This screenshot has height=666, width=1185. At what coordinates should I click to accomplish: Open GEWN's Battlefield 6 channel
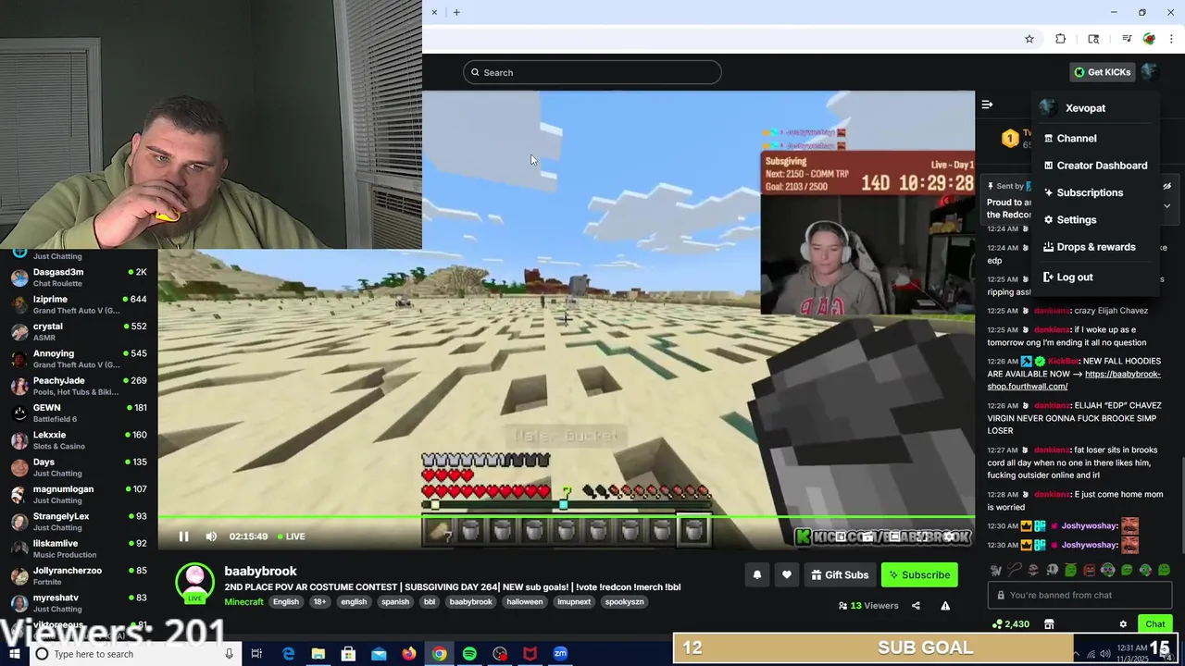79,413
